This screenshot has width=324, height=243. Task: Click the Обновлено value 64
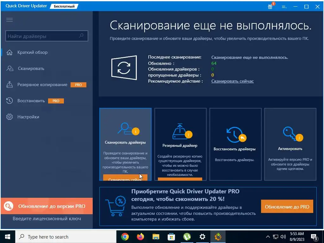coord(214,63)
